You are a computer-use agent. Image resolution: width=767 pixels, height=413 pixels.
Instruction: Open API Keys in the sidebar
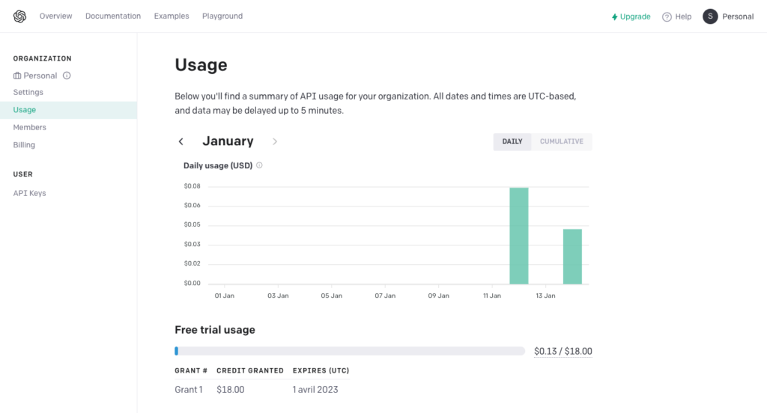click(x=29, y=193)
